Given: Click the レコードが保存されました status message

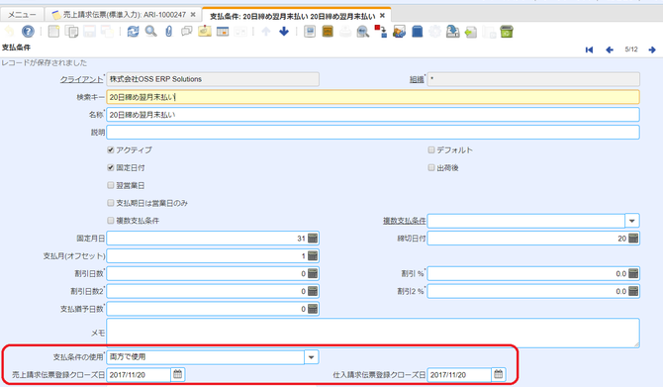Looking at the screenshot, I should pos(44,62).
